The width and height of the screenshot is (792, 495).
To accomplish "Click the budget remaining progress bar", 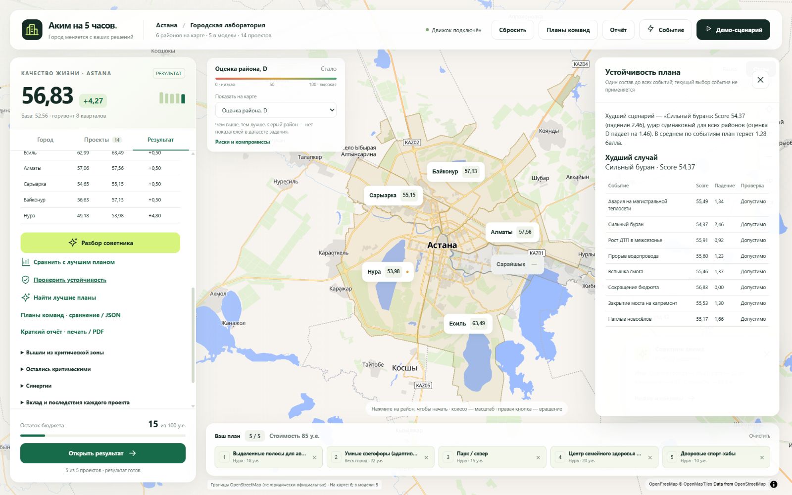I will 103,436.
